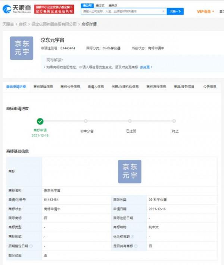Click the 商标申请进度 section heading
The height and width of the screenshot is (265, 224).
pyautogui.click(x=18, y=108)
